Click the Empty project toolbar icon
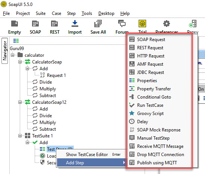 click(x=15, y=24)
